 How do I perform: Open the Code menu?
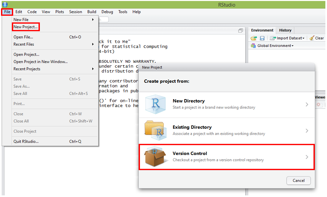point(32,12)
